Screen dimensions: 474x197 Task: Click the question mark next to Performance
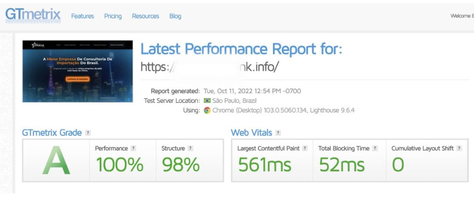133,148
